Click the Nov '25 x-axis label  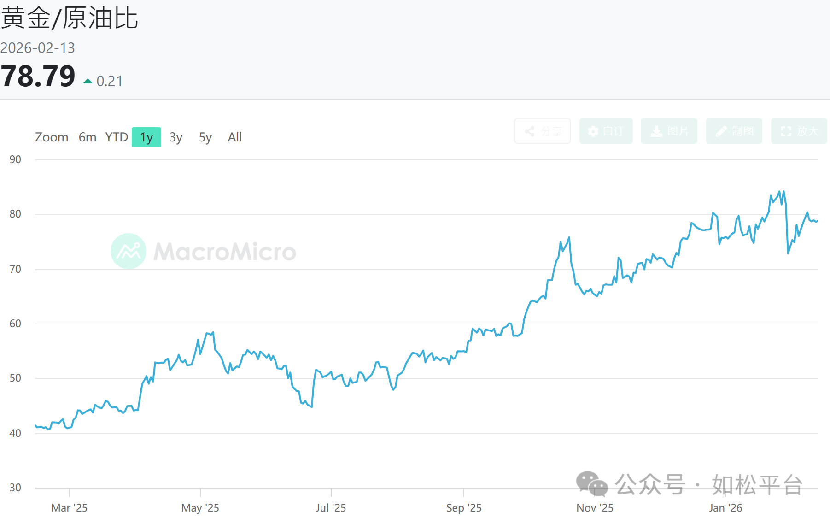[x=595, y=508]
